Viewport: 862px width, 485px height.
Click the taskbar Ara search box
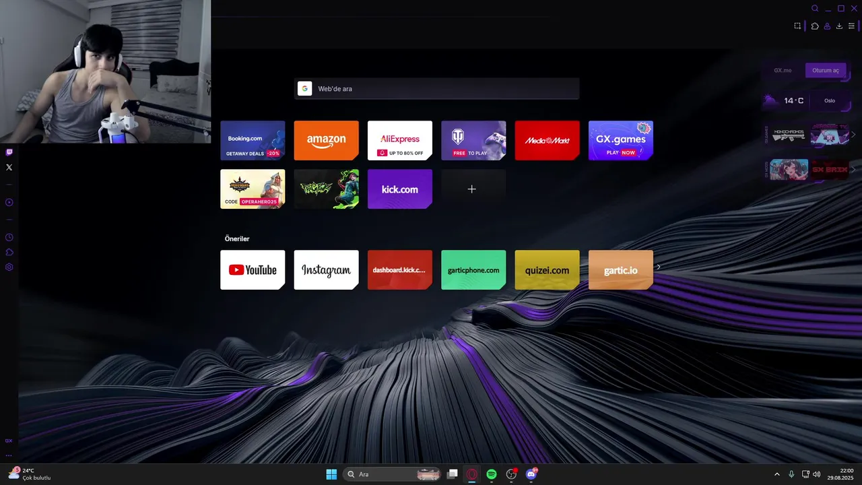(x=392, y=474)
